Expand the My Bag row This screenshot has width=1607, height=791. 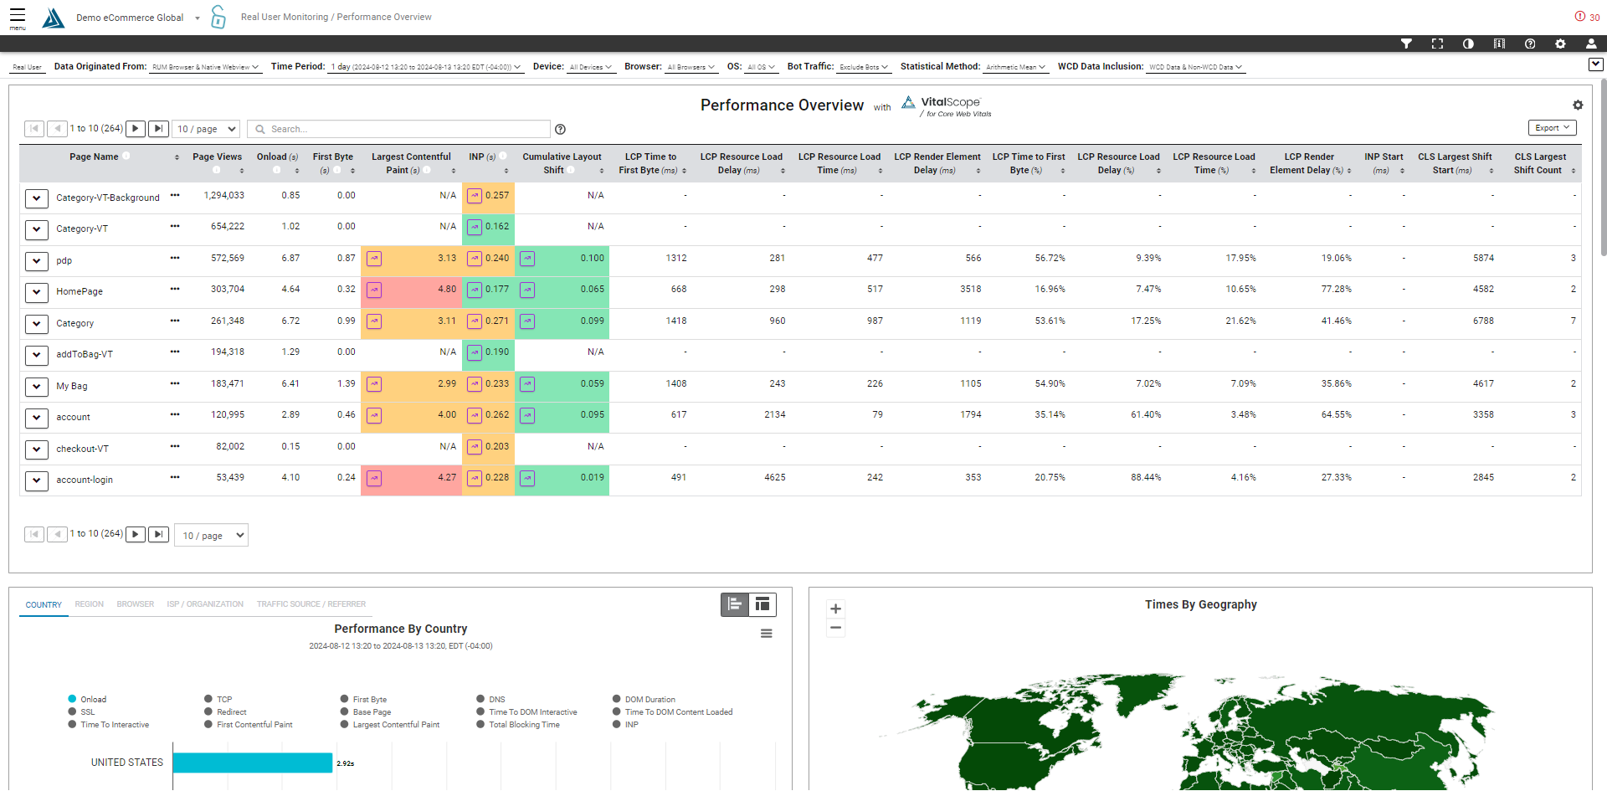click(36, 387)
